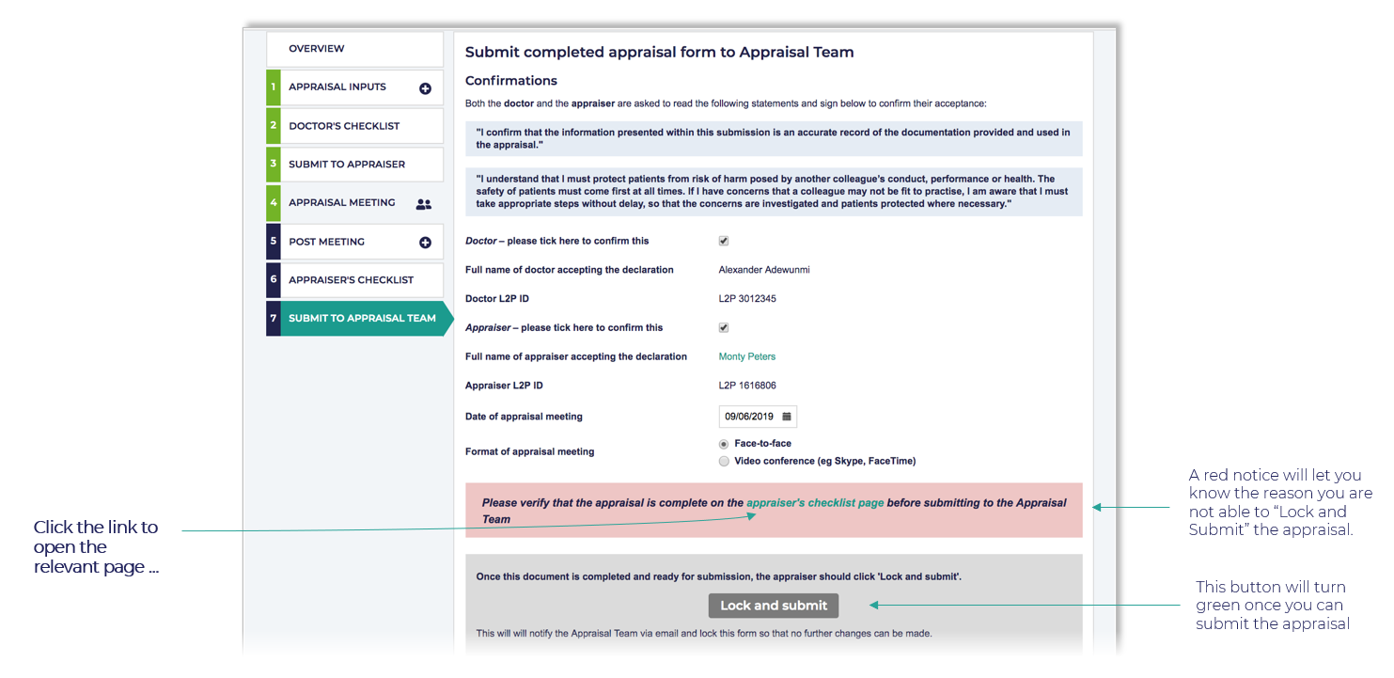
Task: Choose Video conference meeting format
Action: coord(724,462)
